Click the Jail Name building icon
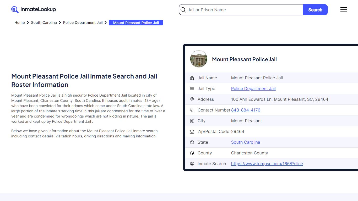The image size is (358, 201). 192,78
